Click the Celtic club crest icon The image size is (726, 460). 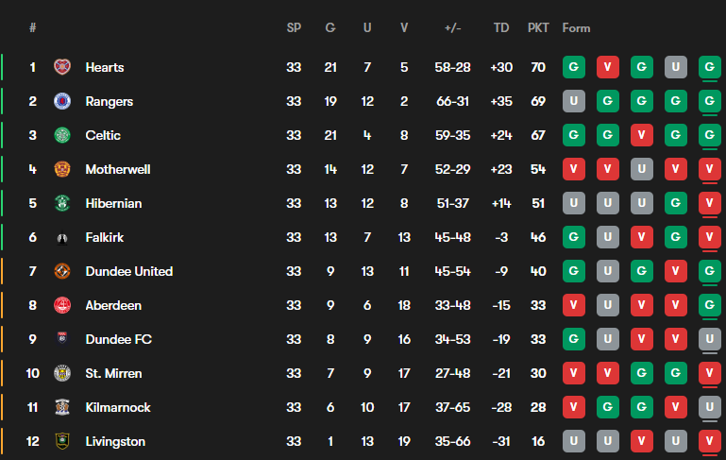(x=62, y=135)
